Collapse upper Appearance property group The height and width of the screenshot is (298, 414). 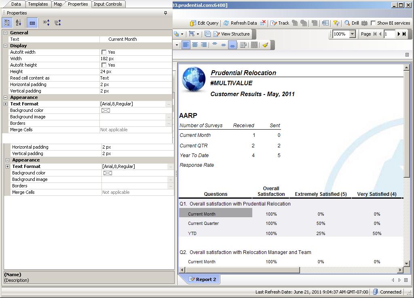tap(6, 97)
